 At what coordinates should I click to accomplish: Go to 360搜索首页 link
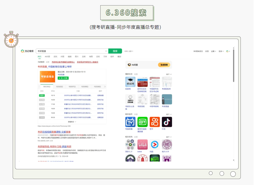[198, 51]
